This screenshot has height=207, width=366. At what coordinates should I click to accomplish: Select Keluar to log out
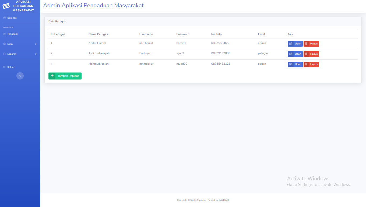click(20, 67)
